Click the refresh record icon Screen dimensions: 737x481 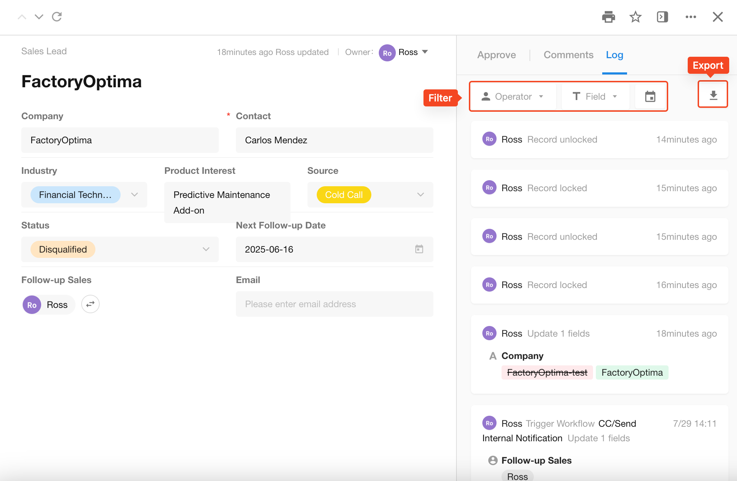click(x=57, y=17)
